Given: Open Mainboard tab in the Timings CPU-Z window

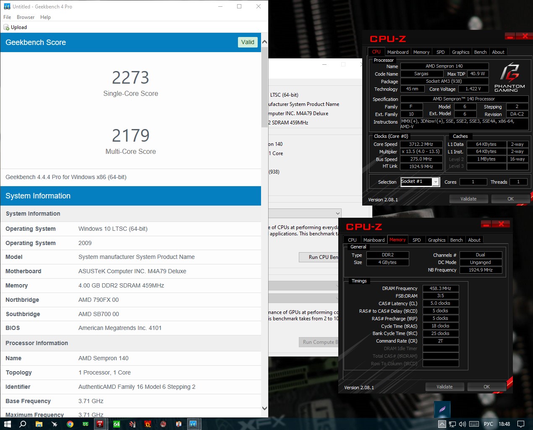Looking at the screenshot, I should tap(374, 240).
